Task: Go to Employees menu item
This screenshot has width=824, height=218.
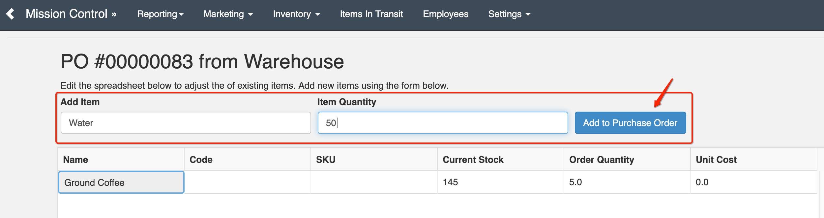Action: [446, 14]
